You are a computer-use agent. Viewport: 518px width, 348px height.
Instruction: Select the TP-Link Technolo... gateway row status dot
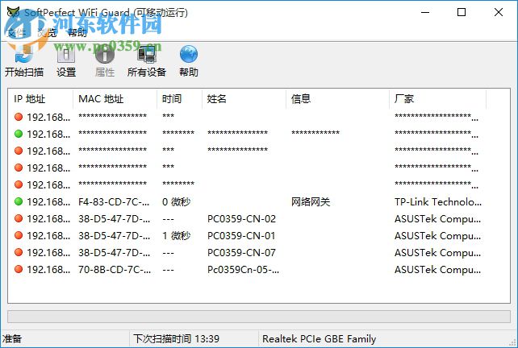click(19, 201)
